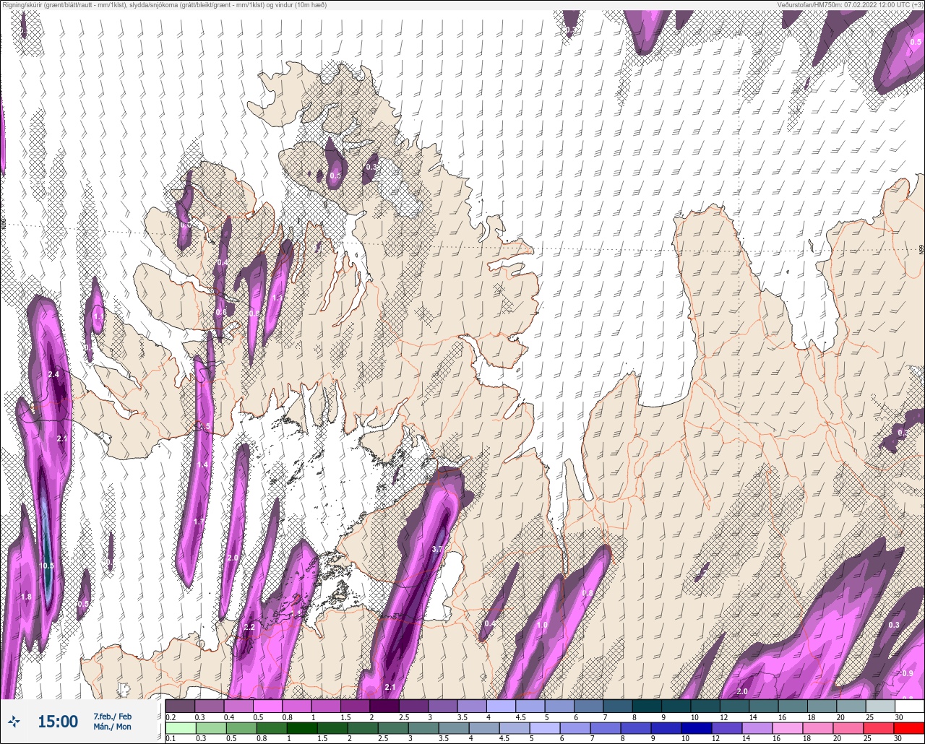This screenshot has height=744, width=925.
Task: Click the navy blue 10 rain legend swatch
Action: (x=696, y=728)
